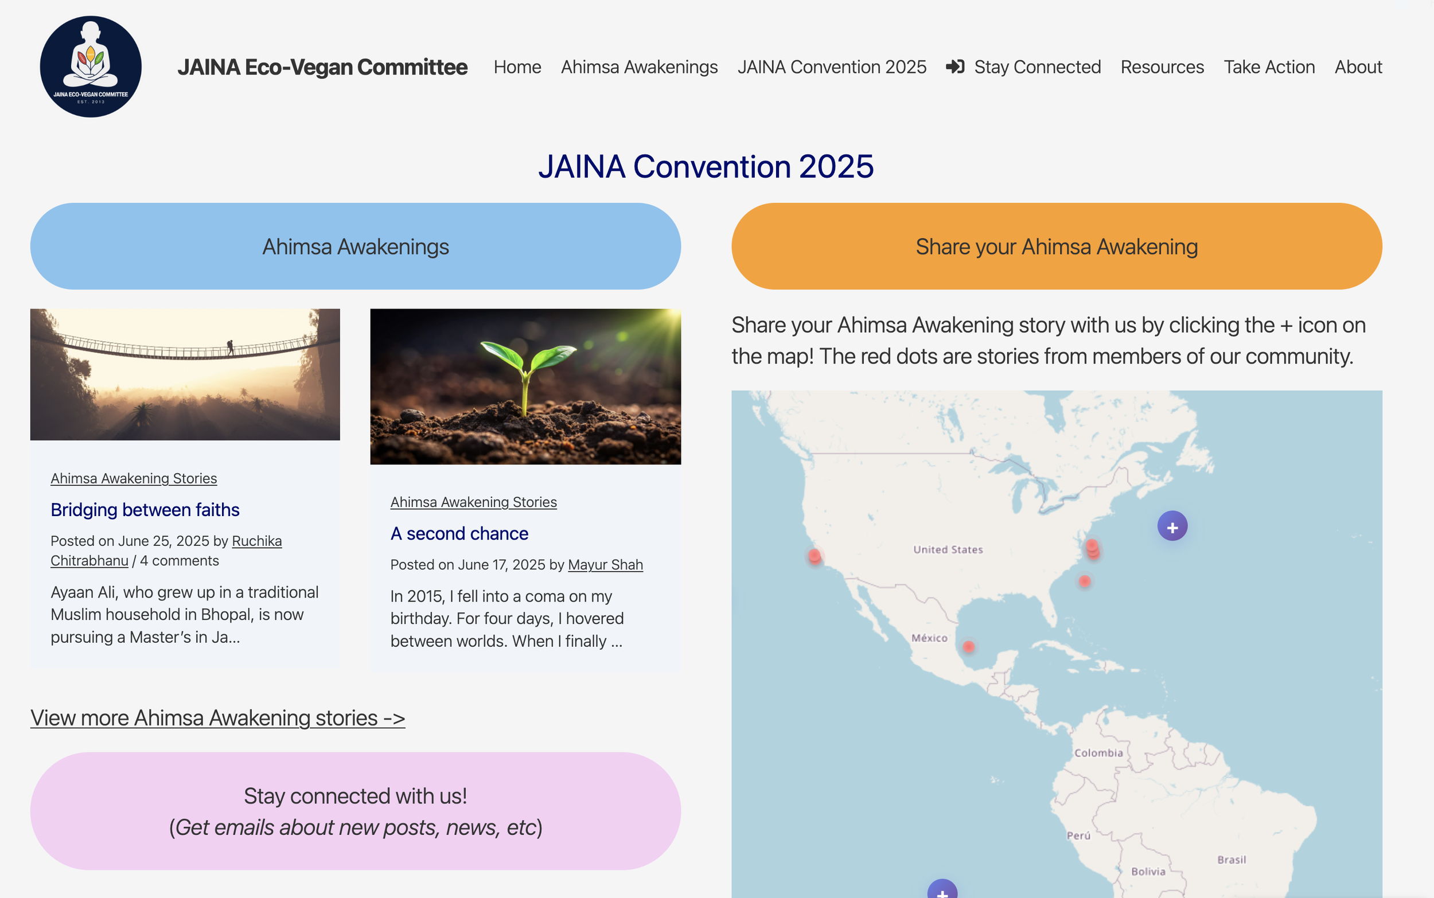Viewport: 1434px width, 898px height.
Task: Click the red marker off the East coast
Action: (1084, 581)
